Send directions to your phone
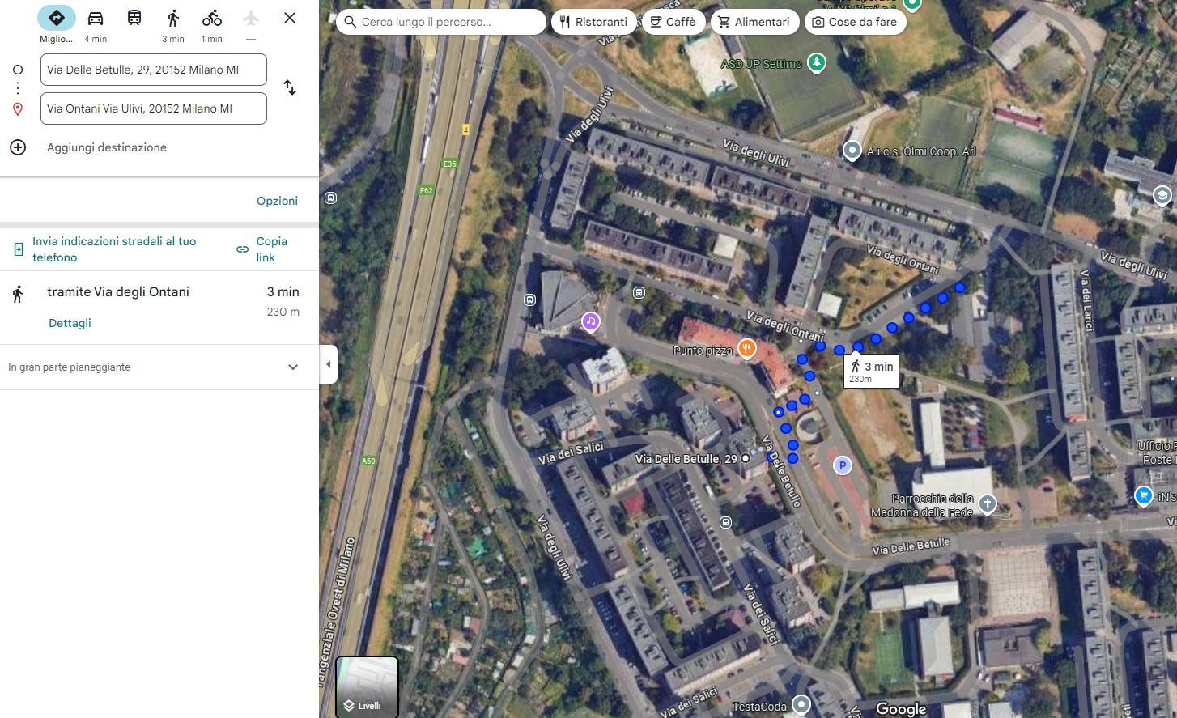 pos(106,249)
